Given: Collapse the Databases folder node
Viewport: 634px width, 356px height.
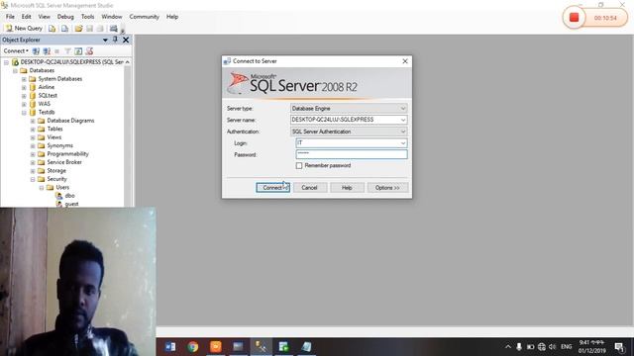Looking at the screenshot, I should click(15, 70).
